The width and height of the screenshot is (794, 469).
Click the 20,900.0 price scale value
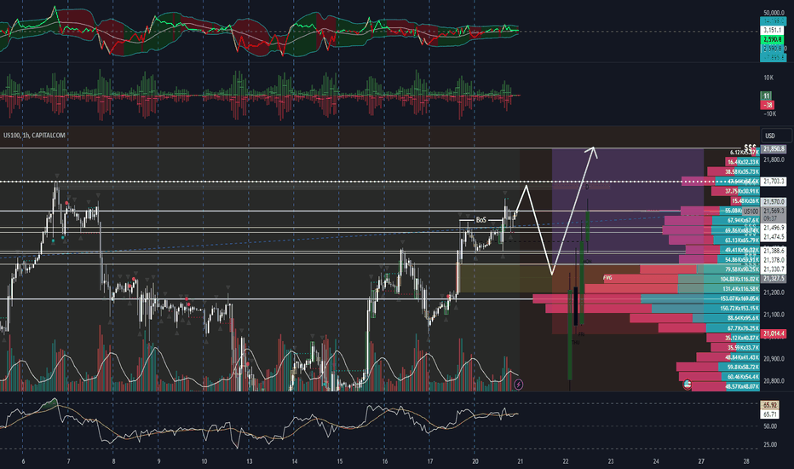pos(774,359)
